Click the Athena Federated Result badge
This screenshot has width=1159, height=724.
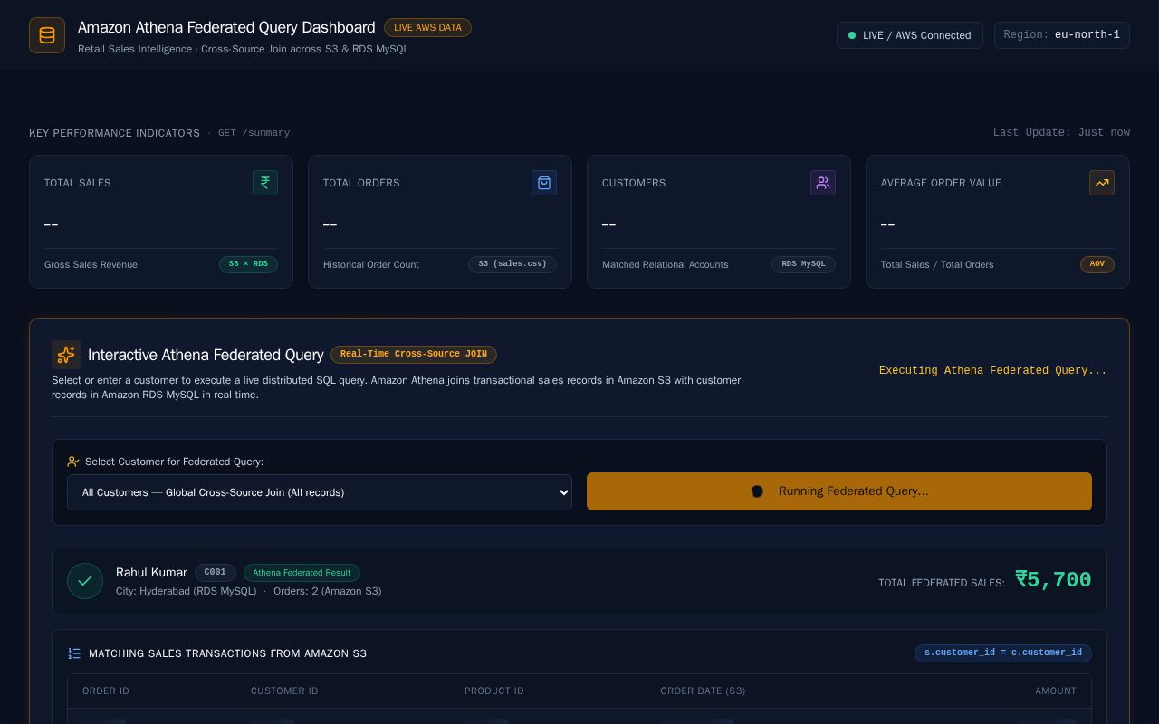point(302,573)
